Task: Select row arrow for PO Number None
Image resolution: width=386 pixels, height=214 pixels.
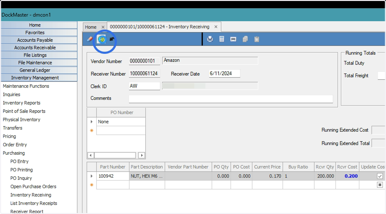Action: coord(92,122)
